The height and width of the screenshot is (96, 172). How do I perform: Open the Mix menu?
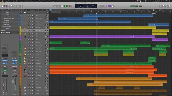(x=37, y=1)
